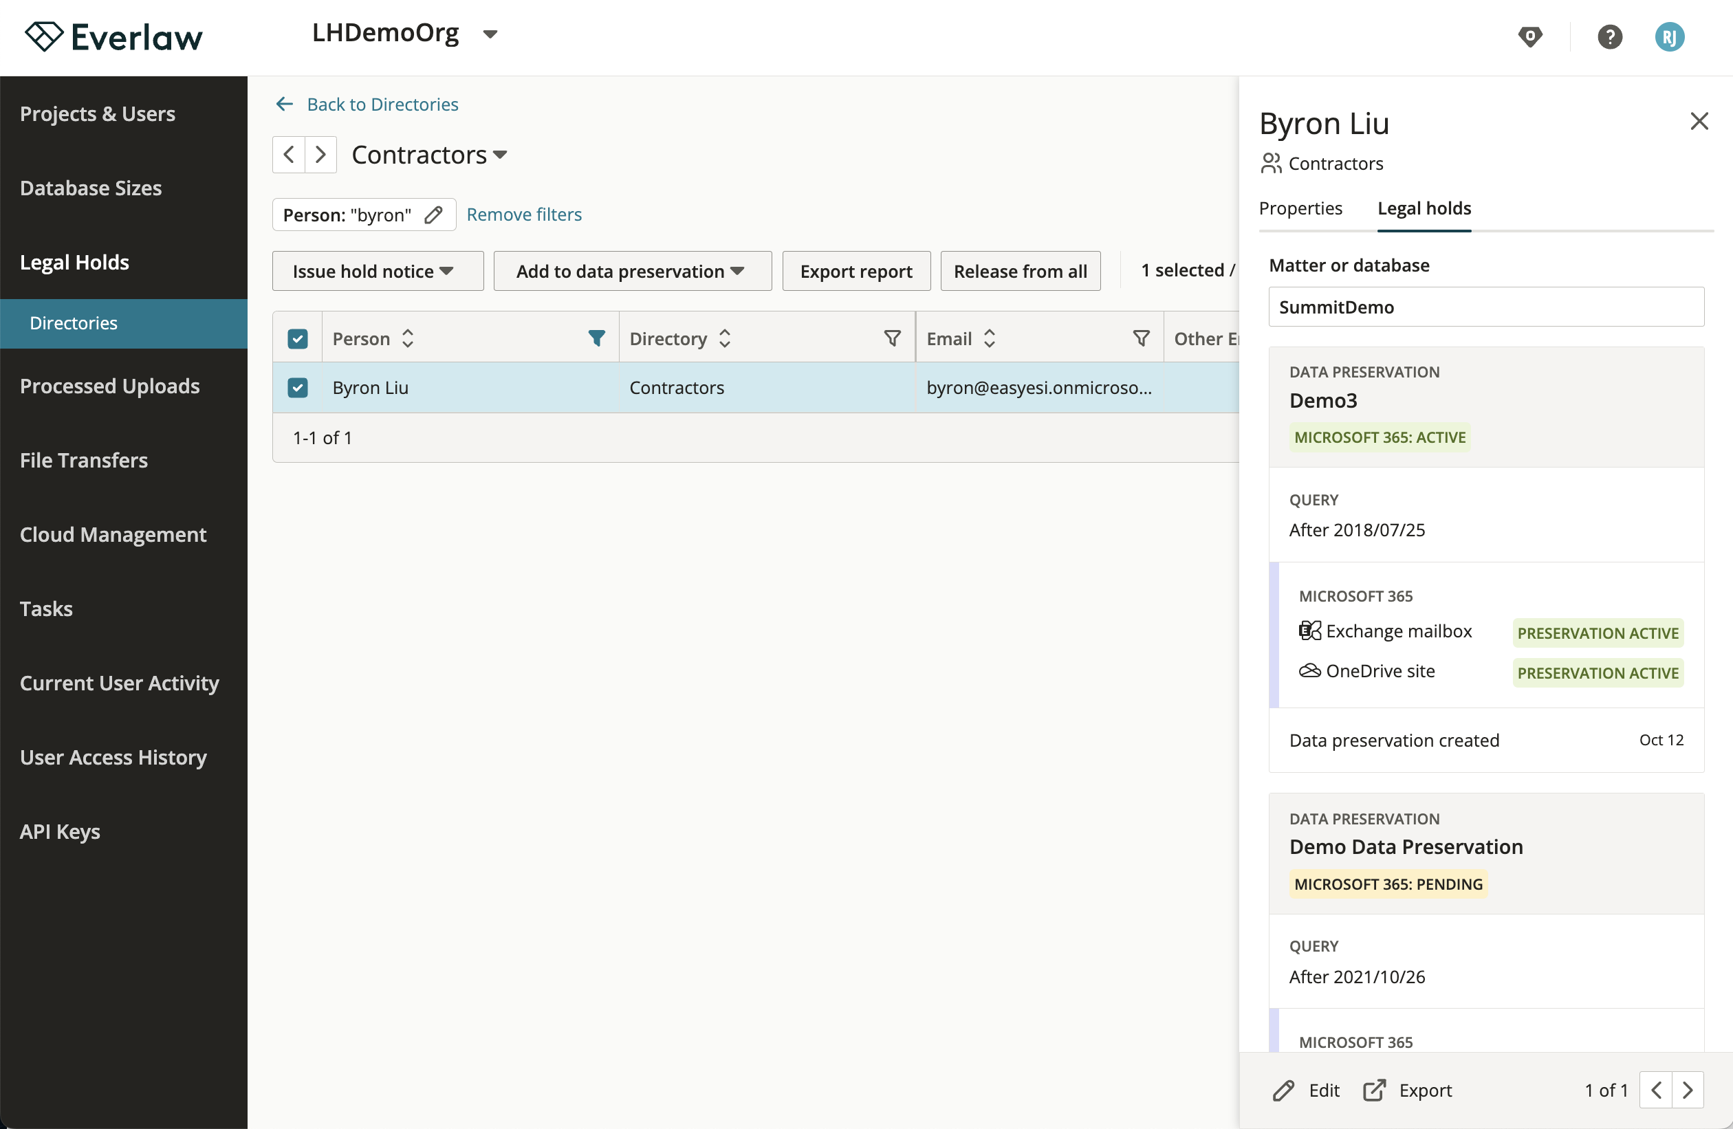Click Back to Directories link
Screen dimensions: 1733x1129
click(x=382, y=104)
